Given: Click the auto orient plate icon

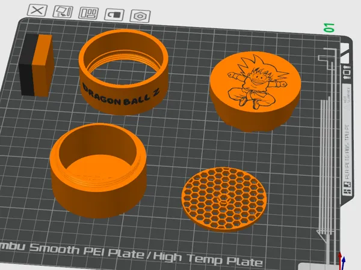Looking at the screenshot, I should tap(63, 12).
